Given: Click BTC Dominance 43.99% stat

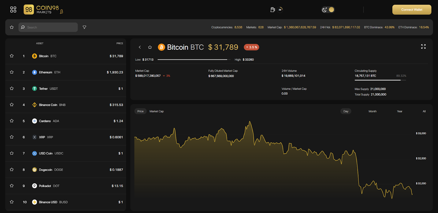Looking at the screenshot, I should pos(379,27).
